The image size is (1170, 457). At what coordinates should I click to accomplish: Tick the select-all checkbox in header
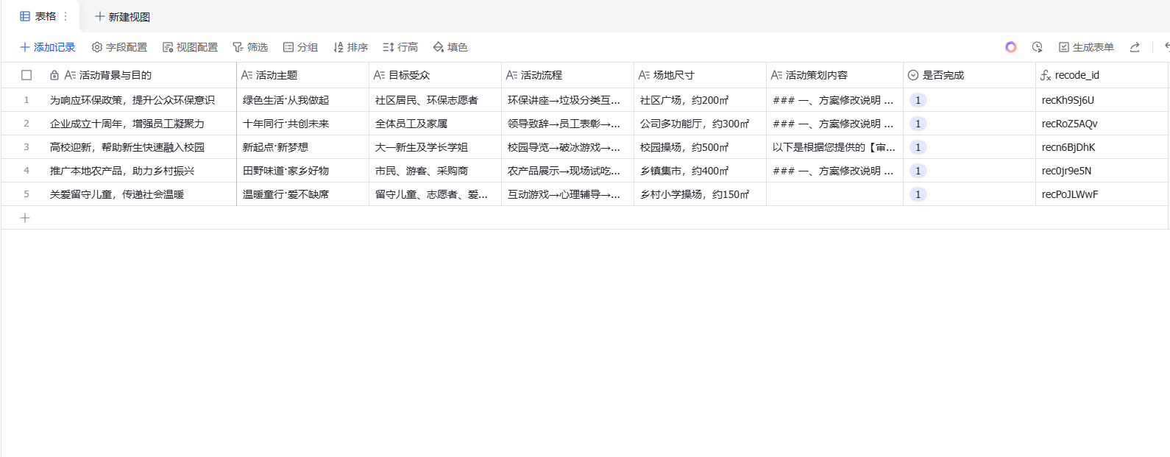26,75
